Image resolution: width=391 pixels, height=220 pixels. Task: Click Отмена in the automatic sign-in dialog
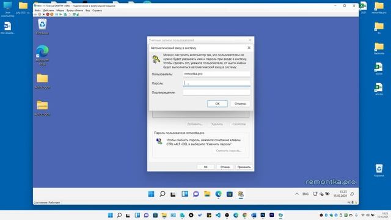pyautogui.click(x=240, y=103)
